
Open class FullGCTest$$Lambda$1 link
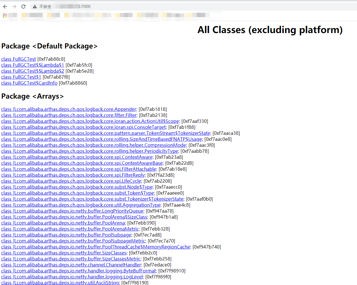[x=33, y=65]
